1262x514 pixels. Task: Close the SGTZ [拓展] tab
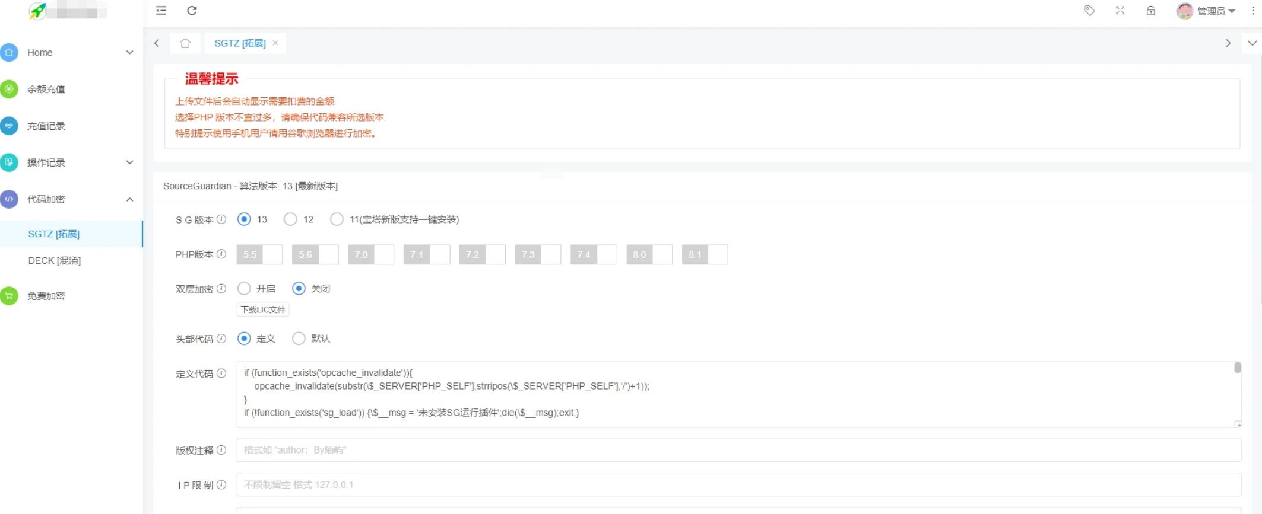(x=275, y=43)
